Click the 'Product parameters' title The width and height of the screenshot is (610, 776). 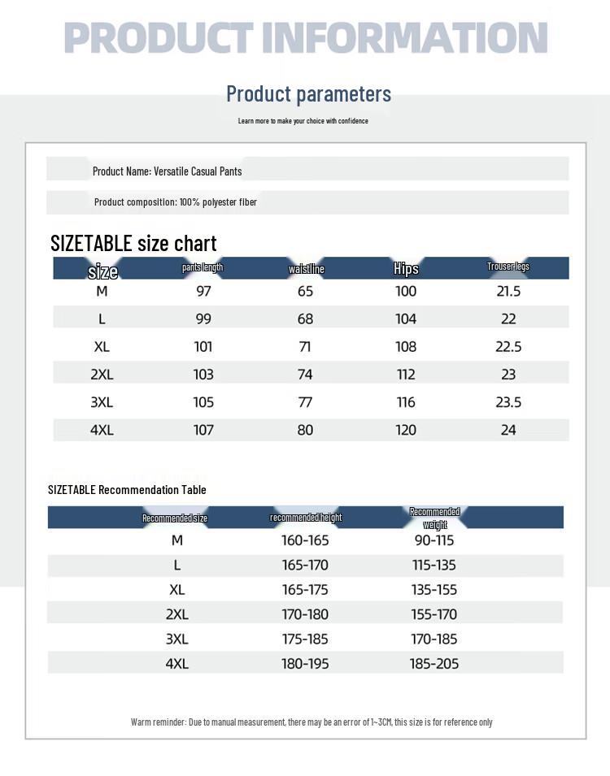click(308, 94)
